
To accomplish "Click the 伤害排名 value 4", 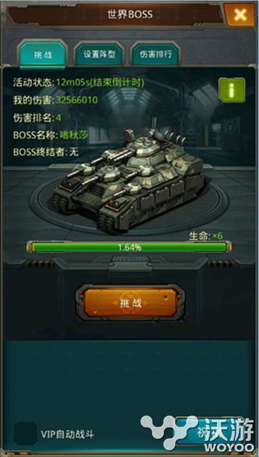I will 59,118.
